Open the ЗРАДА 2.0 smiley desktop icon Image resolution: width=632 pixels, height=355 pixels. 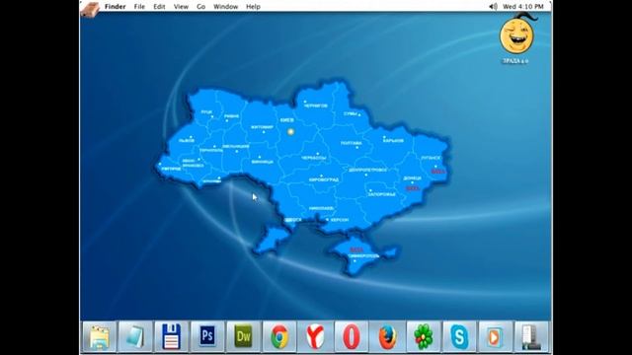[517, 38]
